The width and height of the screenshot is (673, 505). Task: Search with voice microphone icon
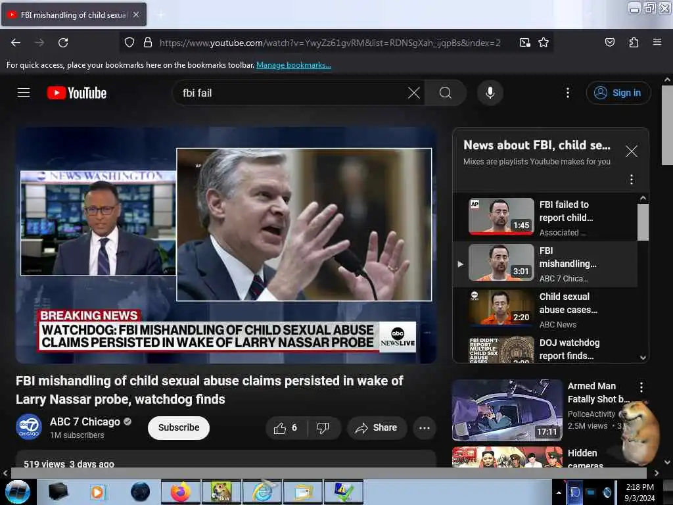[490, 93]
